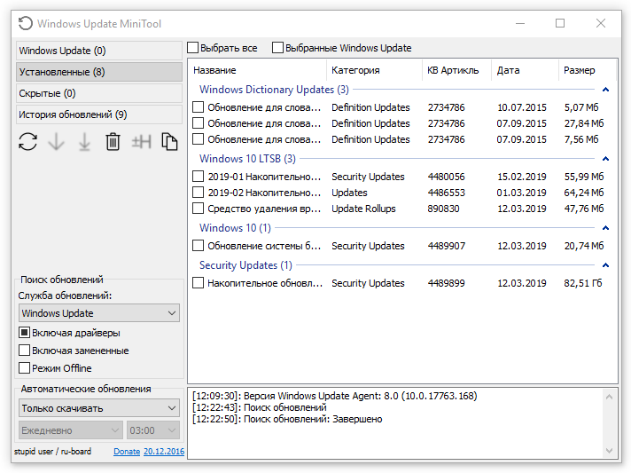
Task: Sort by KB Артикль column header
Action: (x=456, y=70)
